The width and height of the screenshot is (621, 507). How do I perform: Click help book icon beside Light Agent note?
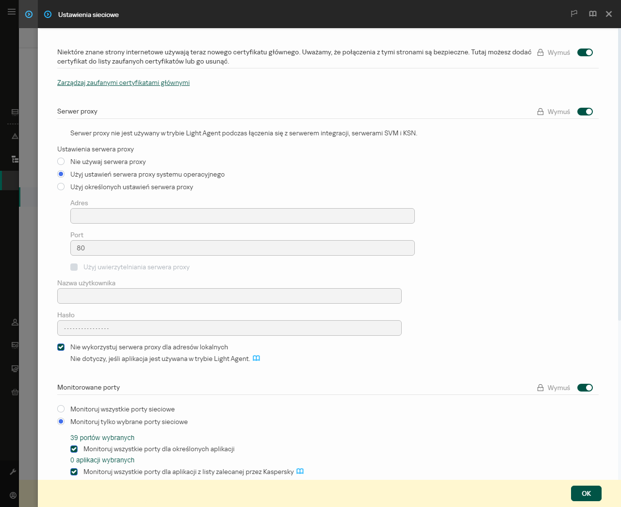click(256, 359)
